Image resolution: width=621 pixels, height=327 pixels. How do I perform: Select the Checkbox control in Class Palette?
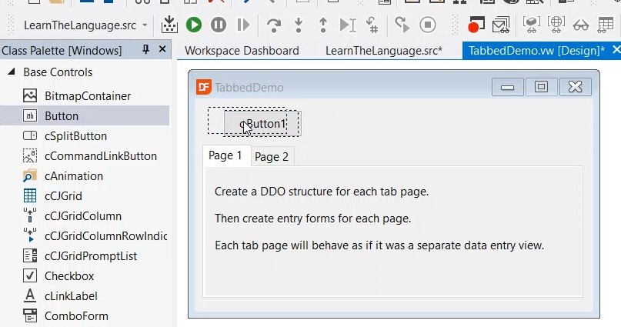(68, 276)
